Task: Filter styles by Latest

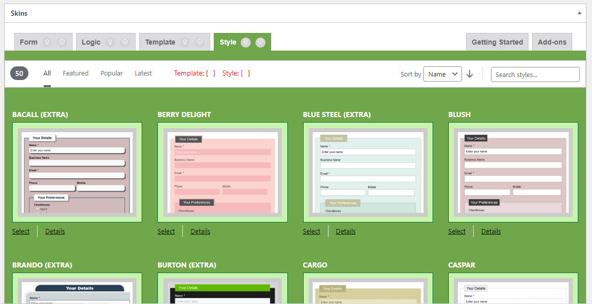Action: [x=143, y=73]
